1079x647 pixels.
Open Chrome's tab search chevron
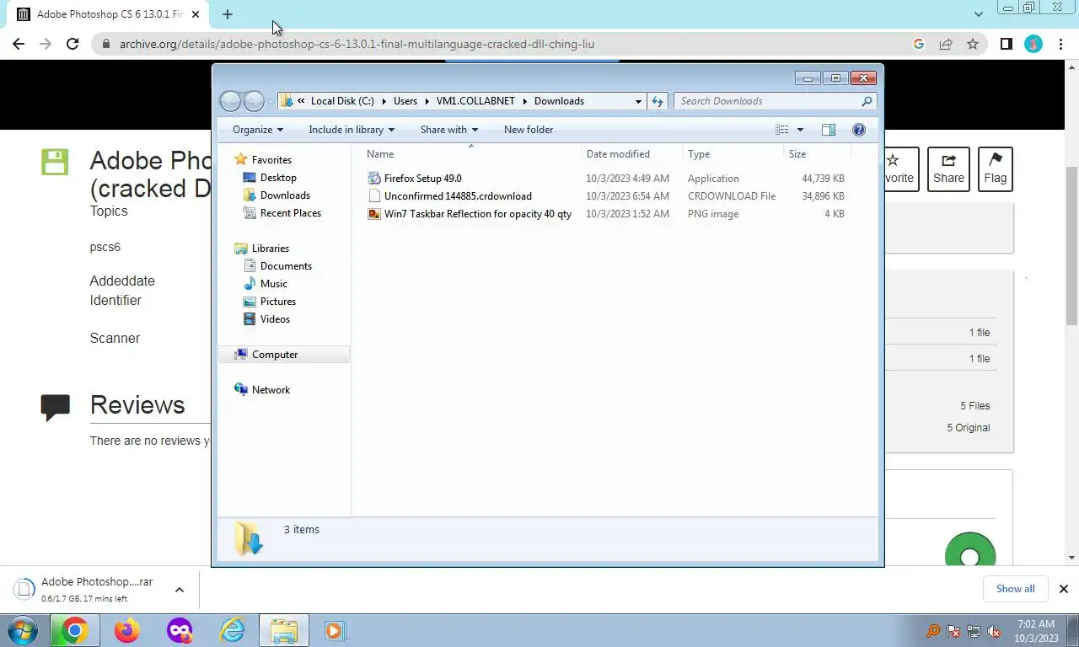tap(979, 14)
